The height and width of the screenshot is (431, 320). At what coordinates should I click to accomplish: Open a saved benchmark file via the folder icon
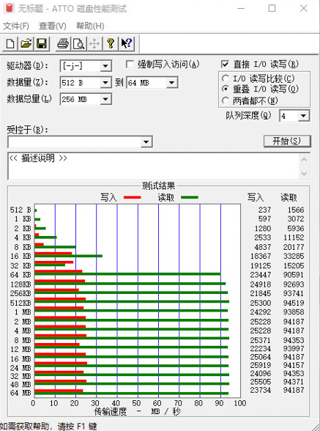tap(26, 44)
